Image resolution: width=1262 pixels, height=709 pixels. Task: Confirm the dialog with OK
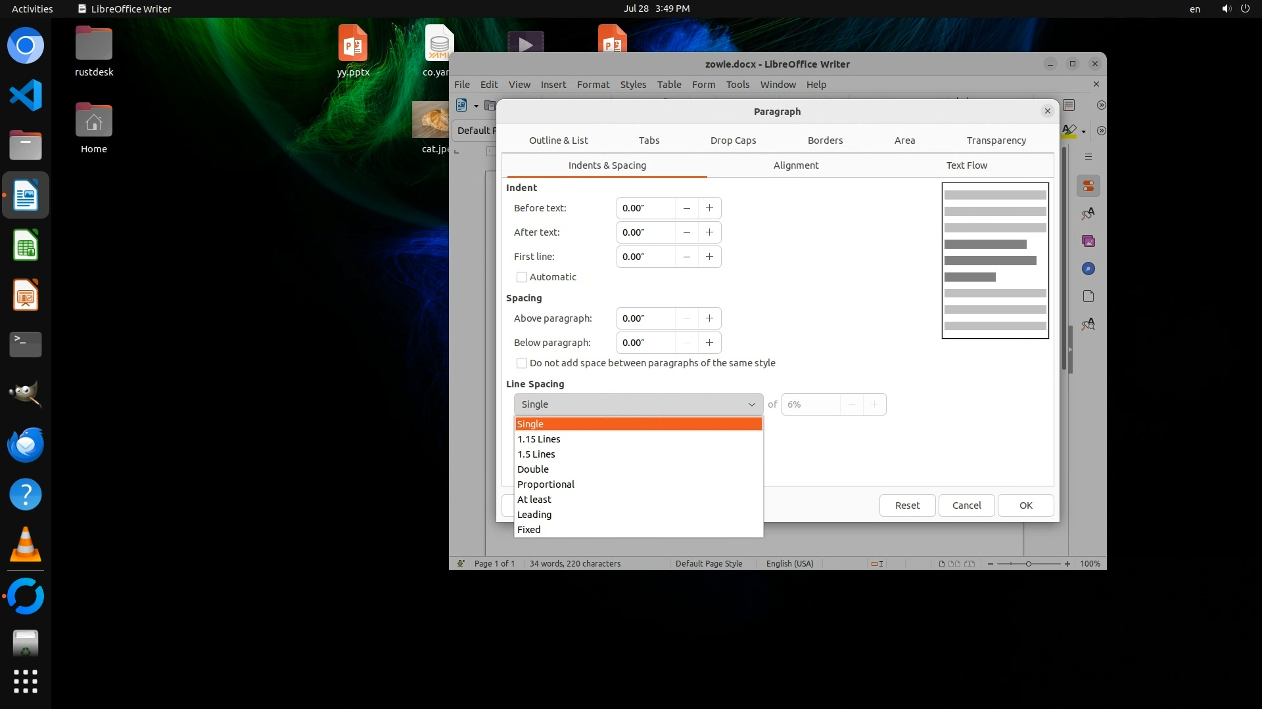(1025, 505)
